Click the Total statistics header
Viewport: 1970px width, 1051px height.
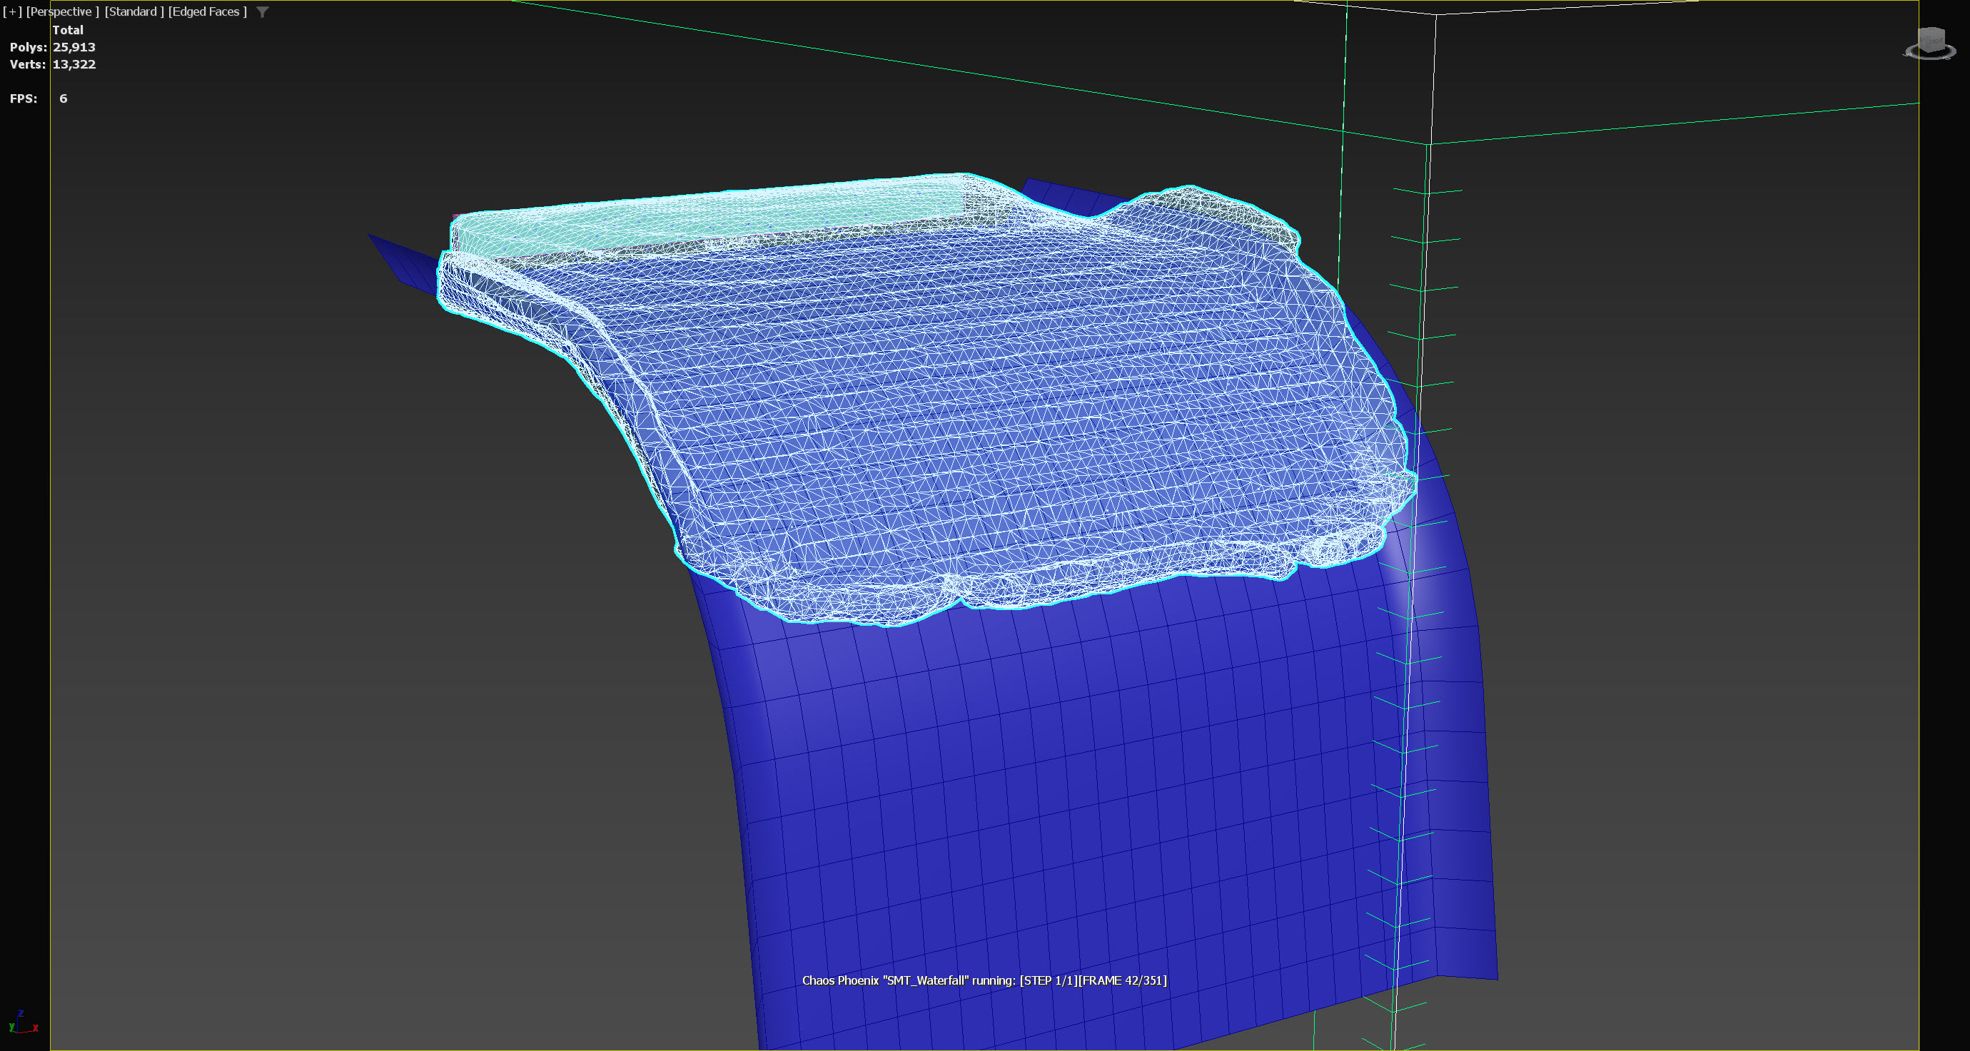(x=67, y=31)
